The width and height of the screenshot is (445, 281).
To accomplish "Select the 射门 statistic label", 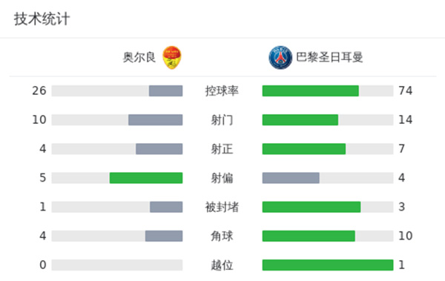I will click(222, 120).
